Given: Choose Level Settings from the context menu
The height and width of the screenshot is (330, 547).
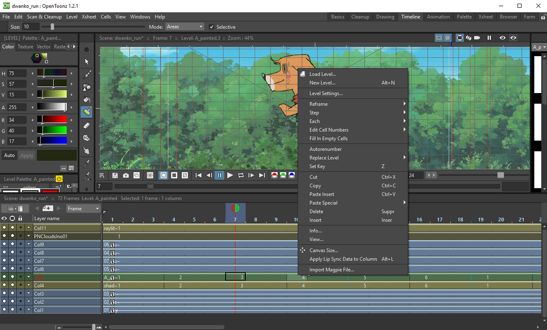Looking at the screenshot, I should (352, 94).
